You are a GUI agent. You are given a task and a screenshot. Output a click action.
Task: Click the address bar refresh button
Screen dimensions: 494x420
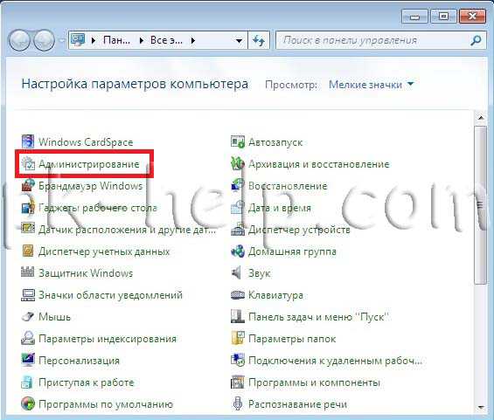259,40
